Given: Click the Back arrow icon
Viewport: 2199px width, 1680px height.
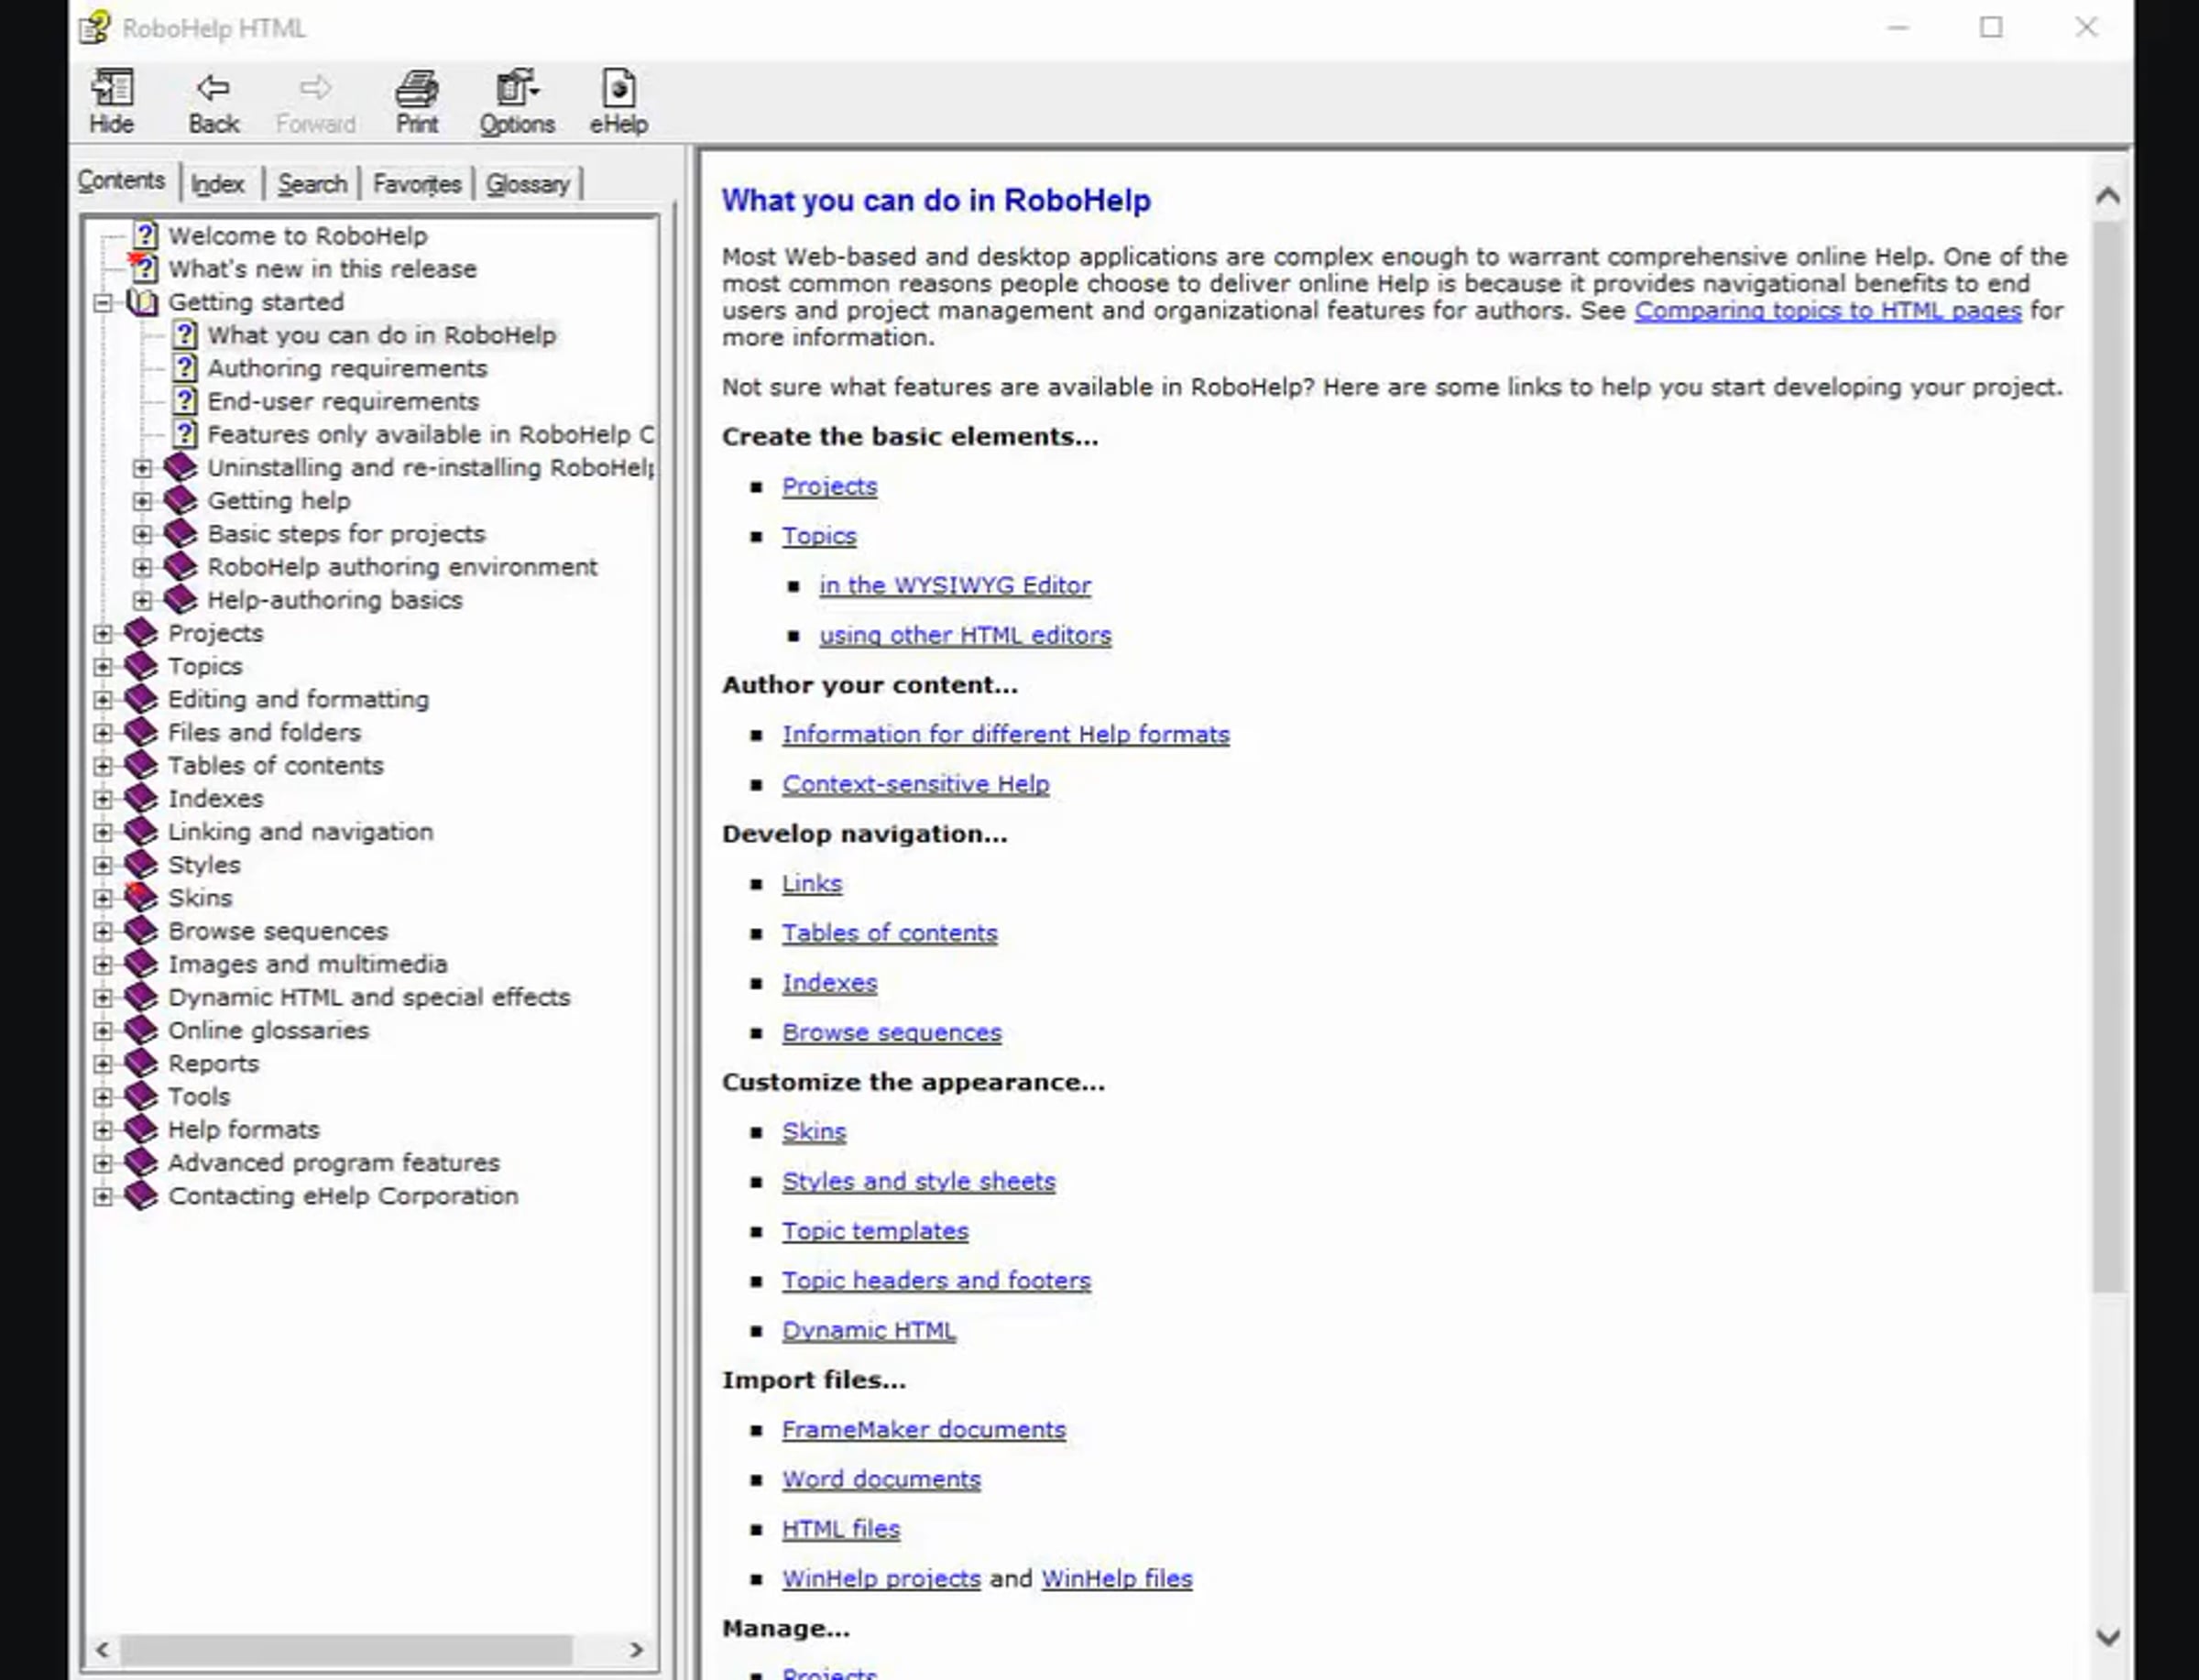Looking at the screenshot, I should tap(213, 90).
